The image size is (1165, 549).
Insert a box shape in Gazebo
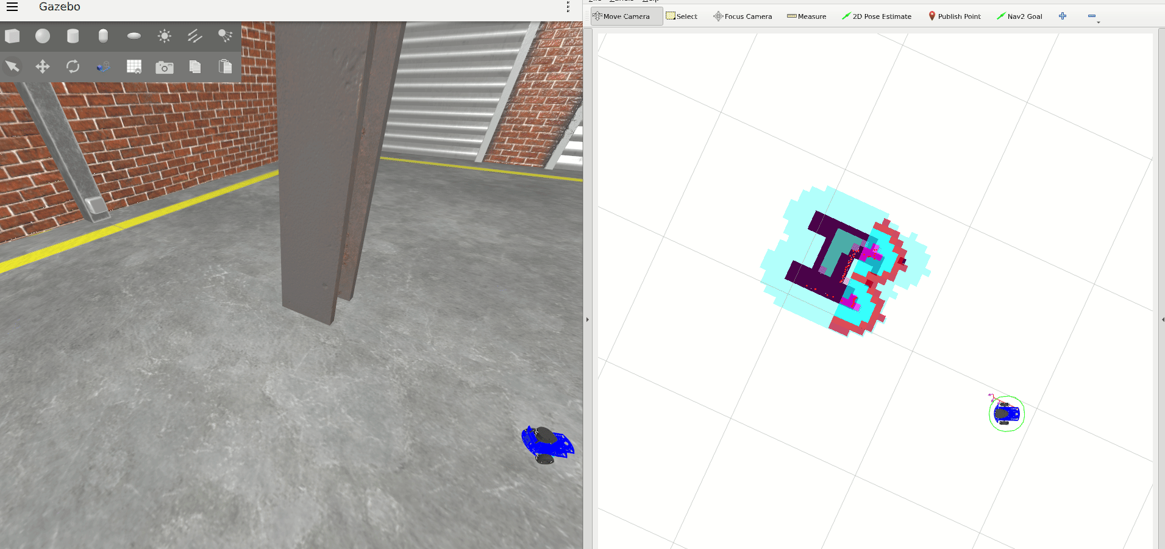pos(12,36)
